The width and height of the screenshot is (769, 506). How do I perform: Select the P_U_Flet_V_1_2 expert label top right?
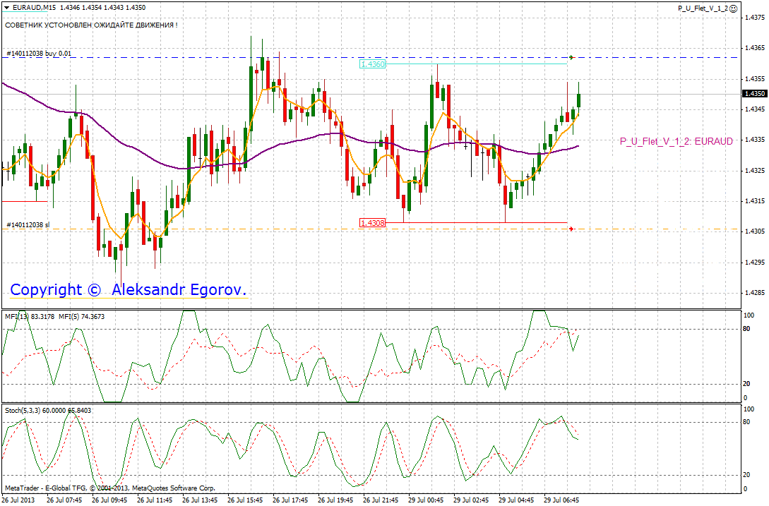(x=703, y=8)
